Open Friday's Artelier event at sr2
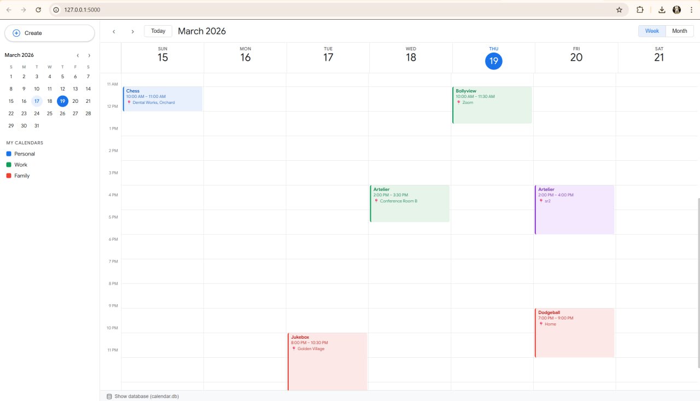Image resolution: width=700 pixels, height=401 pixels. (x=575, y=210)
